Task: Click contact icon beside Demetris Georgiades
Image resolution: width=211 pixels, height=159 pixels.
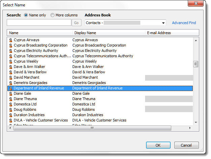Action: pos(11,83)
